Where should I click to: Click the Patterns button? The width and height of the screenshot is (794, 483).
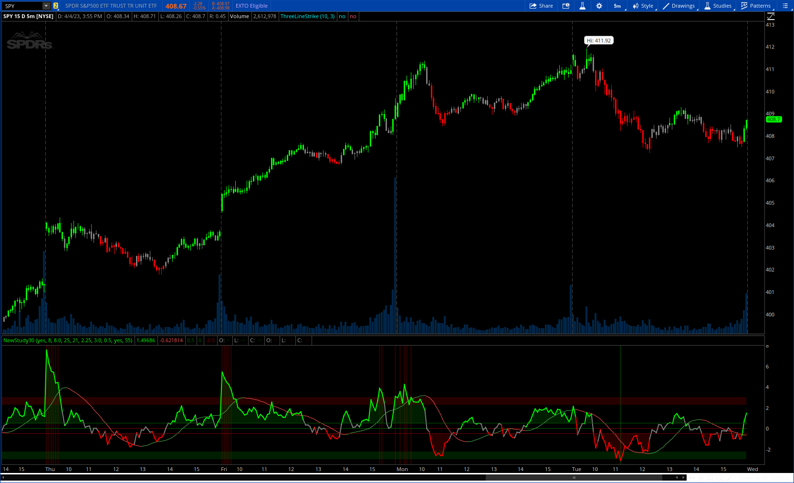click(x=756, y=6)
